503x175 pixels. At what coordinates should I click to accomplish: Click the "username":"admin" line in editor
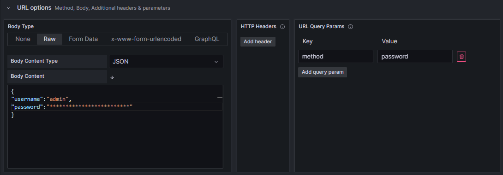click(x=42, y=99)
